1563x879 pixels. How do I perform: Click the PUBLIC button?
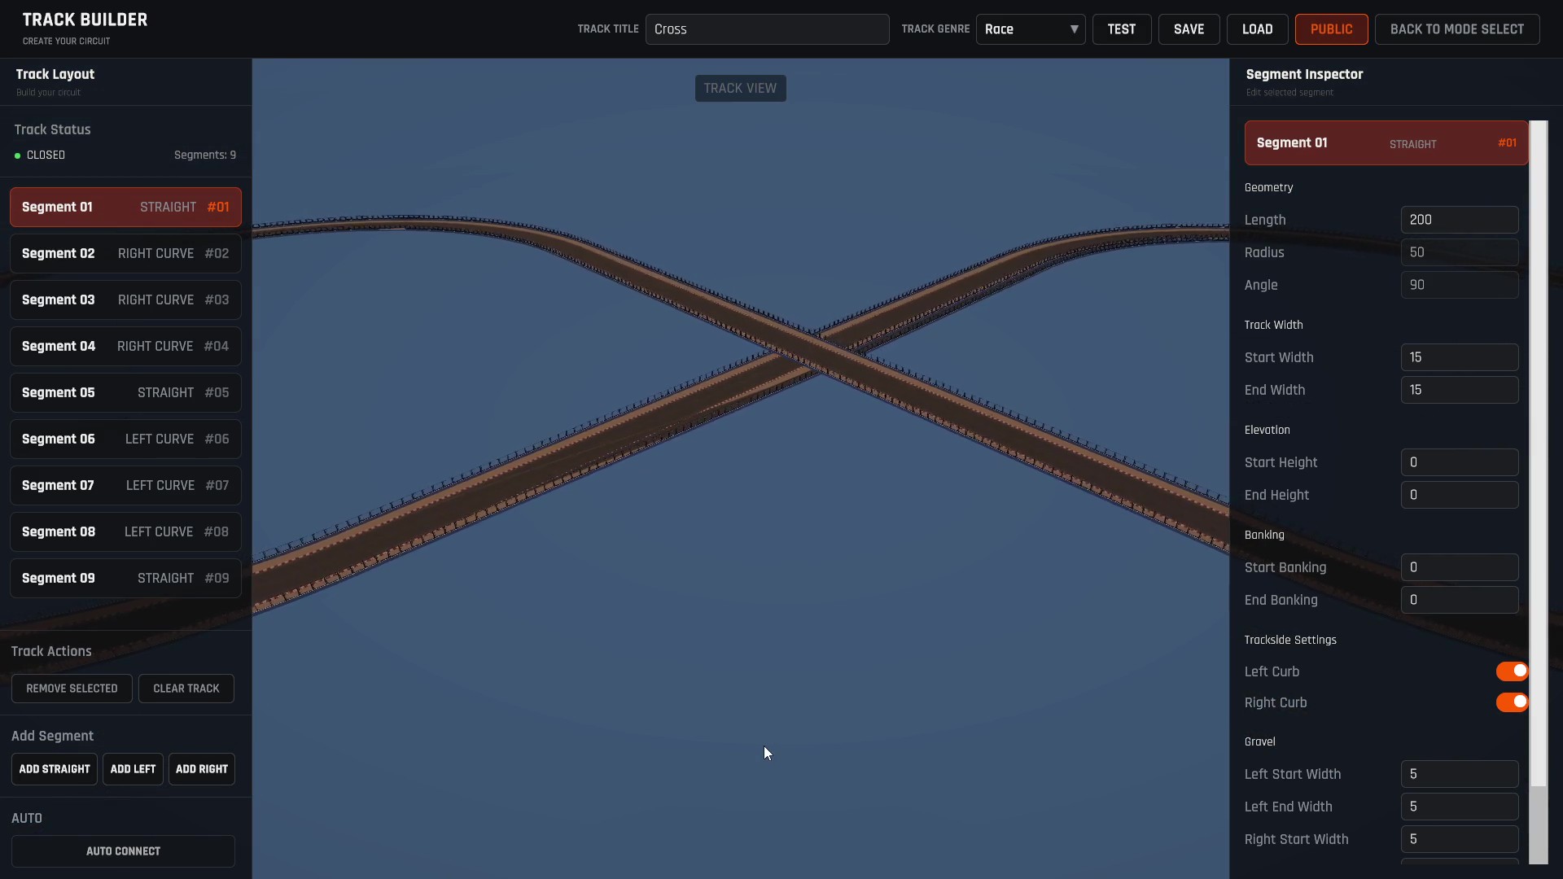tap(1332, 29)
